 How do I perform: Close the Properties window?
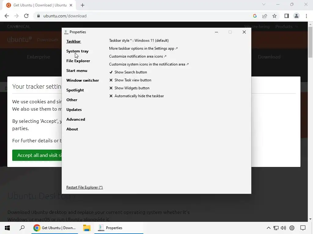244,32
